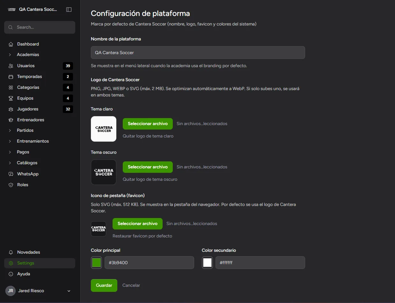Expand the Entrenamientos section chevron
This screenshot has width=395, height=303.
pyautogui.click(x=10, y=141)
